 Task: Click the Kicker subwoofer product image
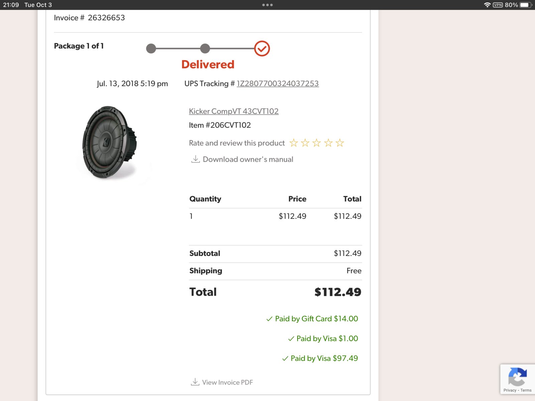pyautogui.click(x=110, y=142)
